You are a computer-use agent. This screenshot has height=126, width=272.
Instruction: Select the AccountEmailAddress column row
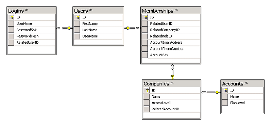171,43
